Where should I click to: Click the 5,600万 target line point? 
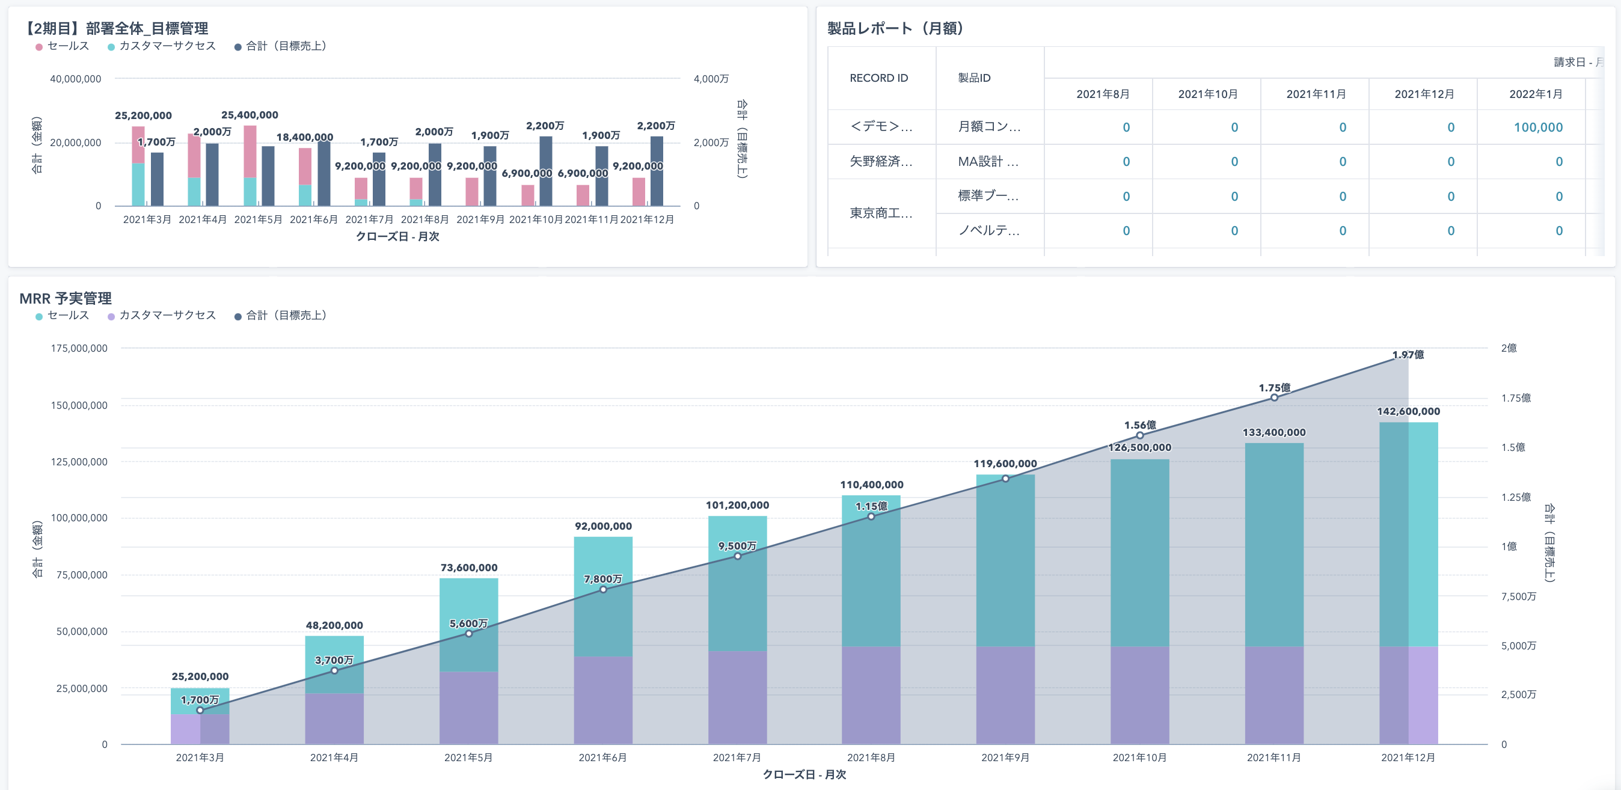click(x=469, y=634)
